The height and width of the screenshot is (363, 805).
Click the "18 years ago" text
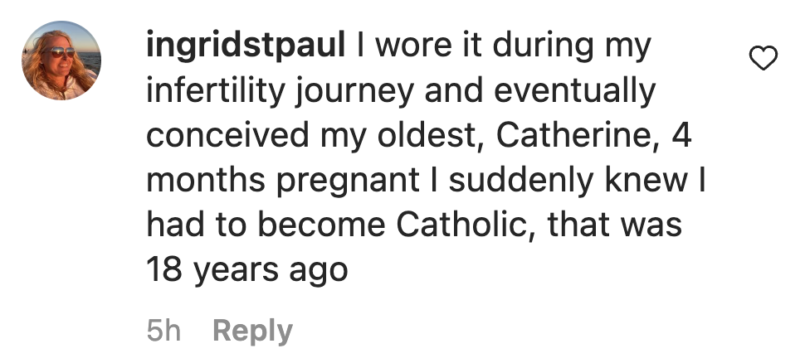tap(246, 270)
